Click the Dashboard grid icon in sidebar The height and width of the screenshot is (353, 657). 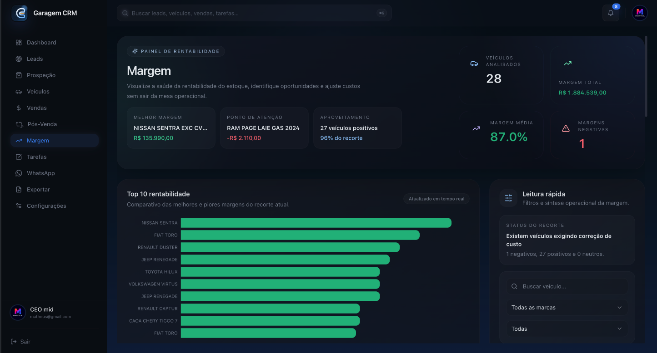click(x=19, y=43)
